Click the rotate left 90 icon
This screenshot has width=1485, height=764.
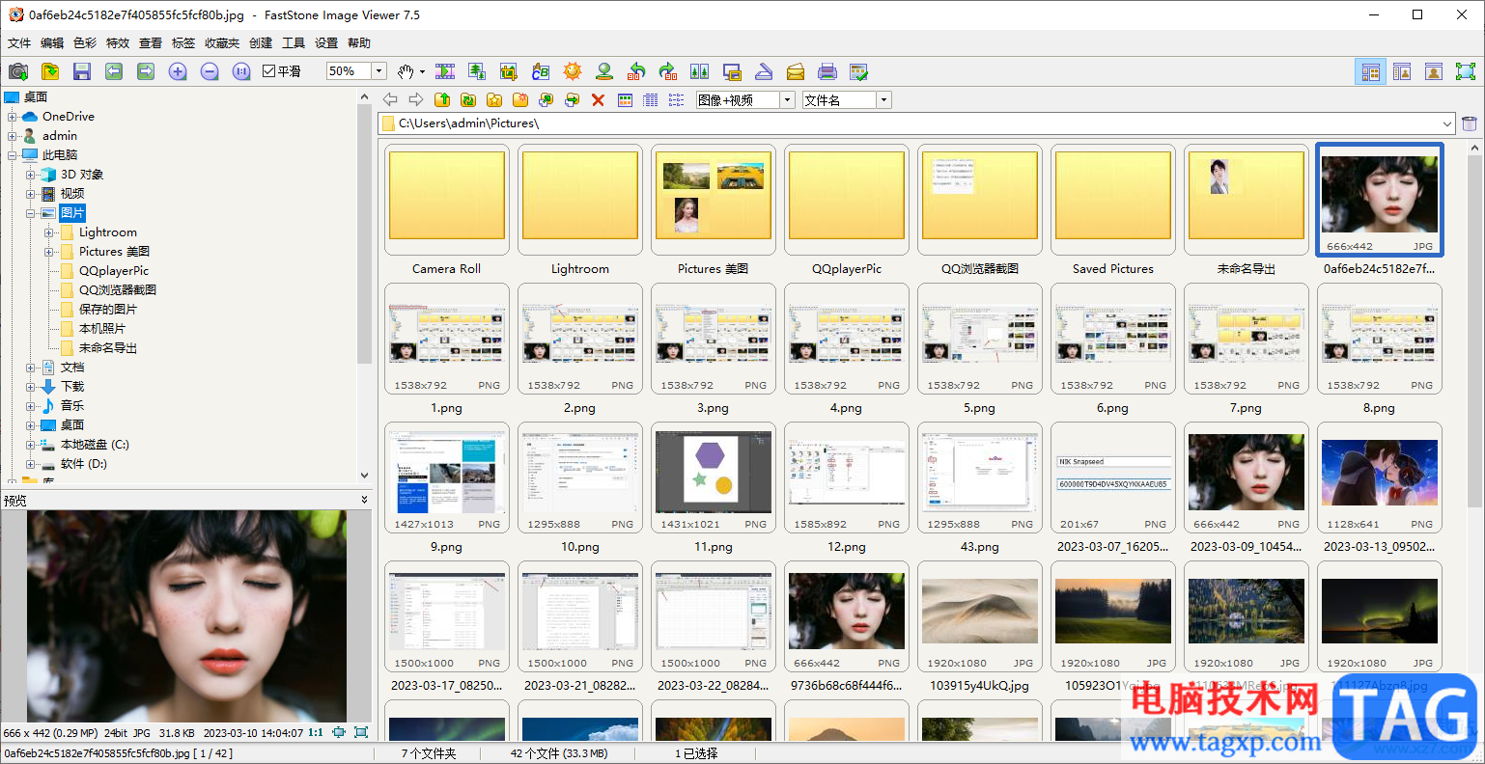636,71
